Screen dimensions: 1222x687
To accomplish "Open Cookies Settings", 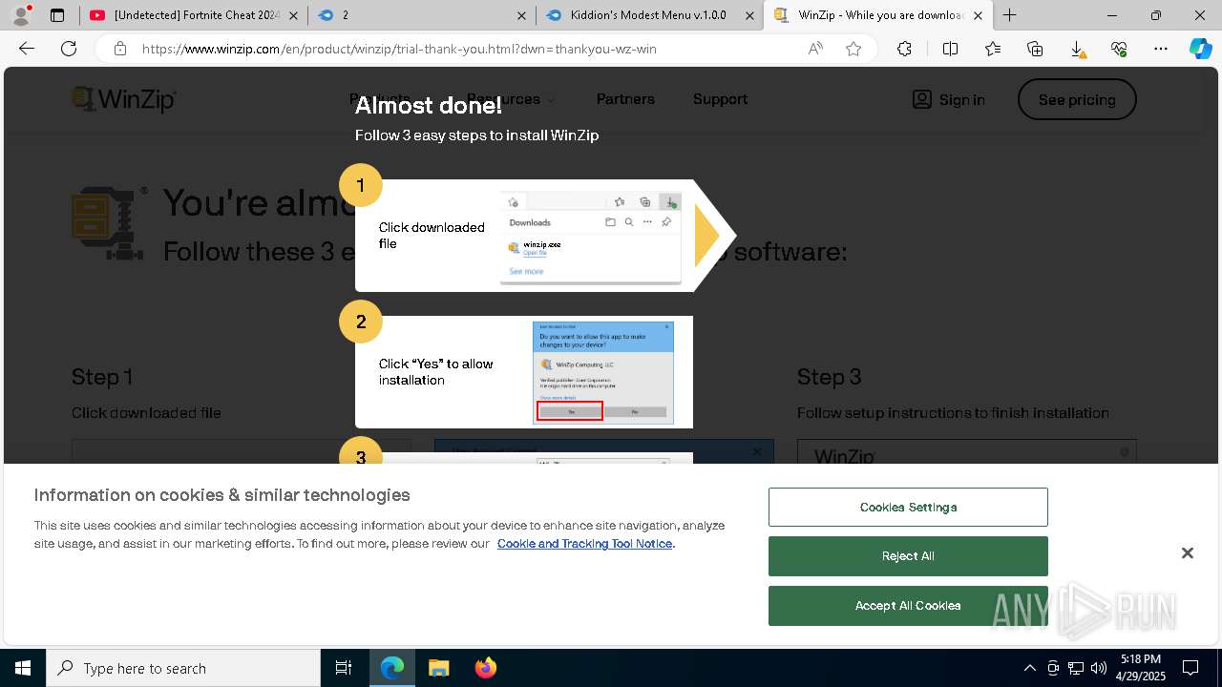I will [908, 507].
